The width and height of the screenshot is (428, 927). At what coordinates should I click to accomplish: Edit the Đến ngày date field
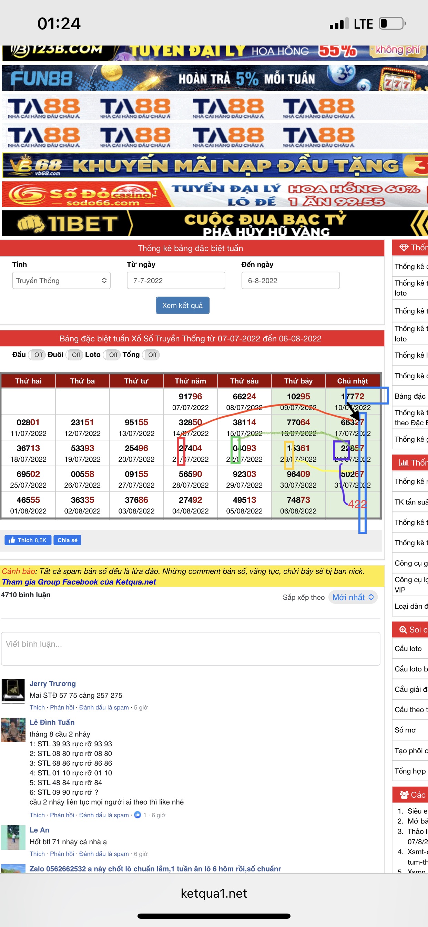[x=290, y=280]
